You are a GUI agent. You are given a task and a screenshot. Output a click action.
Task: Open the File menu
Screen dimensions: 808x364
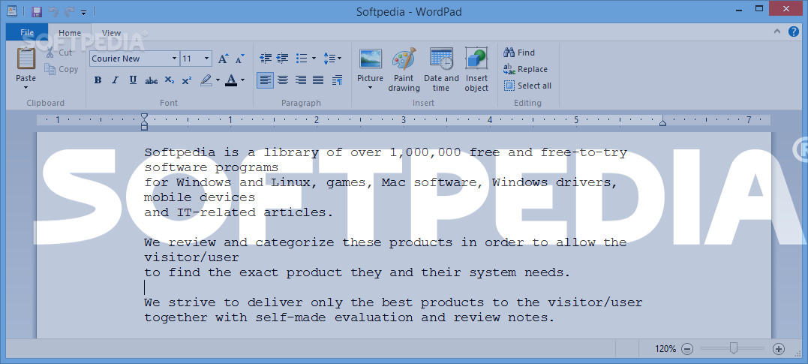(x=27, y=32)
